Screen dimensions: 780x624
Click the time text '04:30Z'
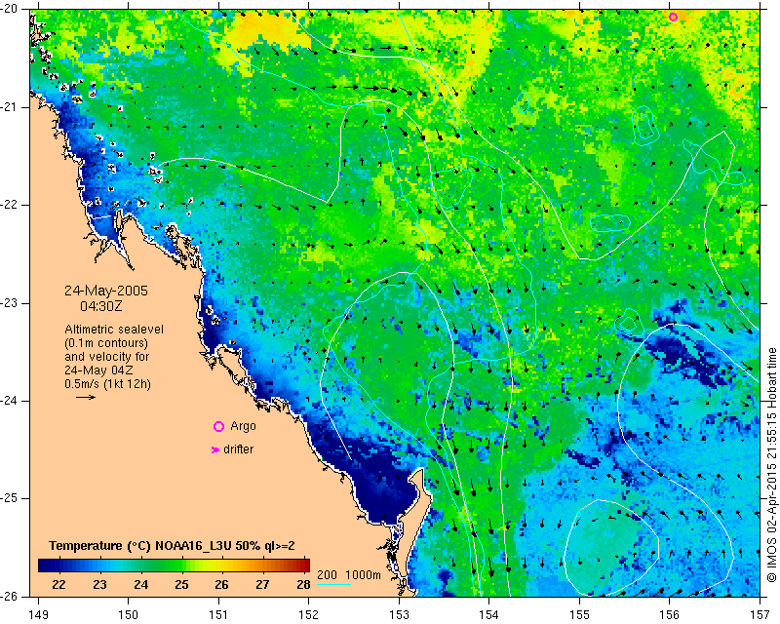click(101, 306)
